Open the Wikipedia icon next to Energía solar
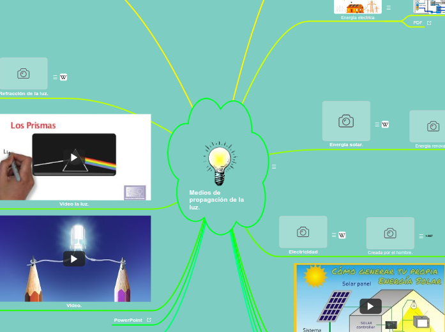The width and height of the screenshot is (445, 332). (x=385, y=124)
